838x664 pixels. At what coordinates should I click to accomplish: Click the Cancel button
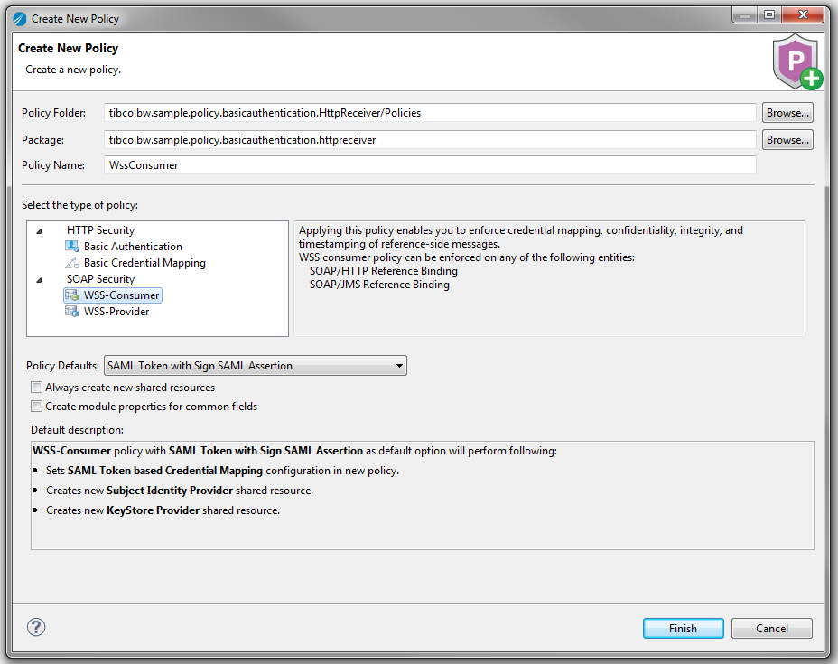pos(771,629)
